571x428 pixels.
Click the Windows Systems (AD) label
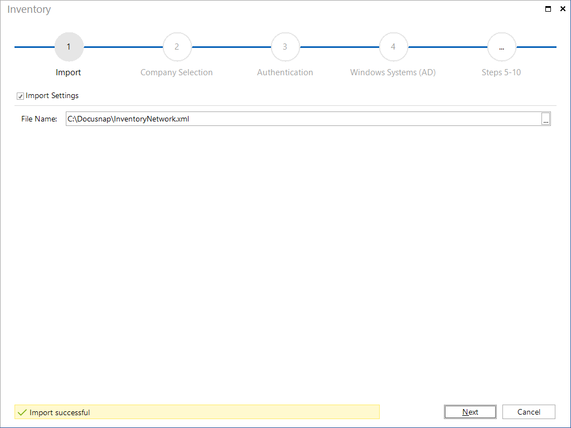point(393,72)
